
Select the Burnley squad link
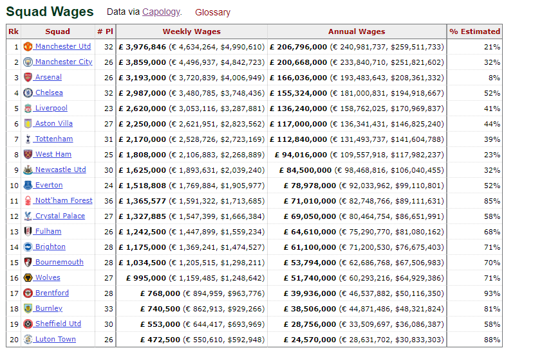click(49, 308)
